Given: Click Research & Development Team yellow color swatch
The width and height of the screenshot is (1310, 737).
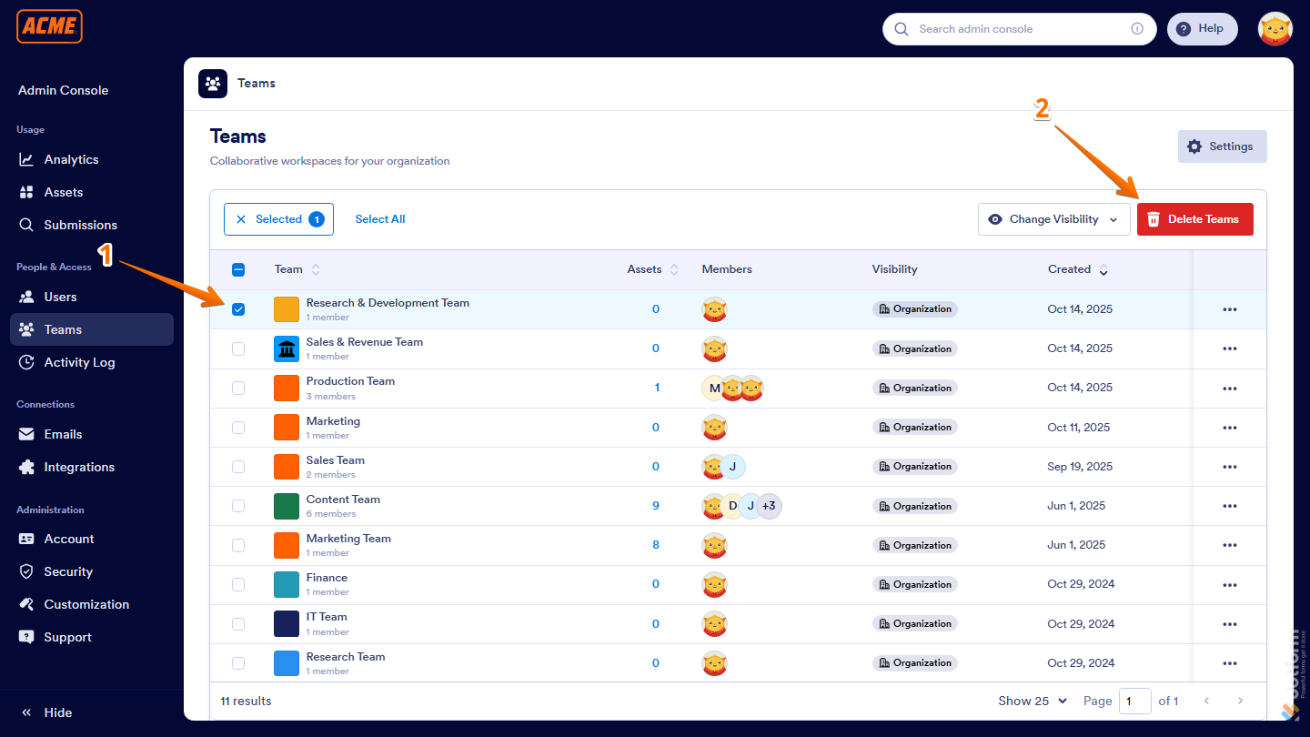Looking at the screenshot, I should (x=287, y=309).
